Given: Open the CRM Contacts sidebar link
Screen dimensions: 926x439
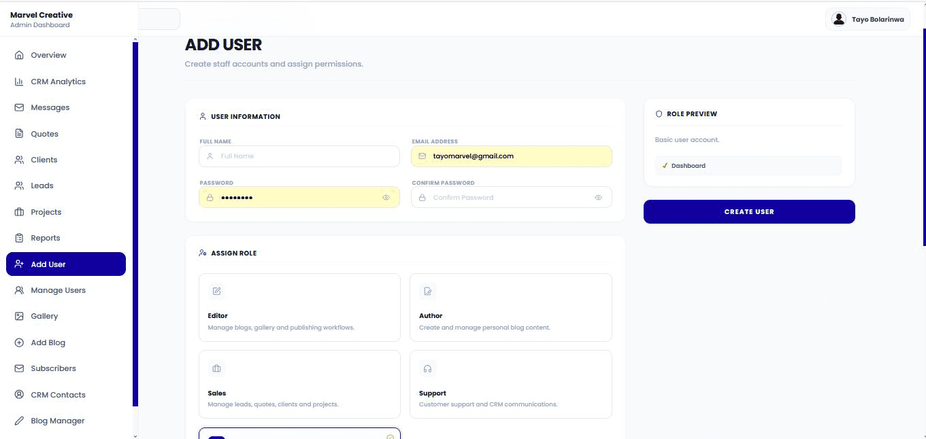Looking at the screenshot, I should [66, 395].
